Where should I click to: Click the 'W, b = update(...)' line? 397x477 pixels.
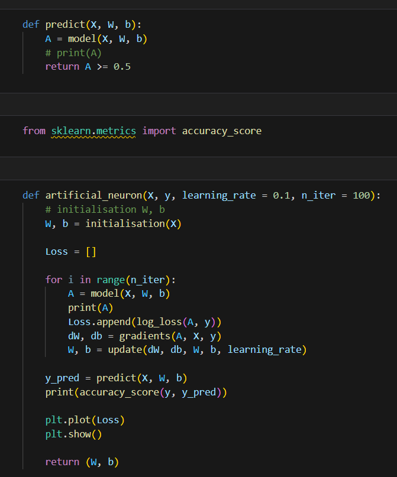point(187,350)
